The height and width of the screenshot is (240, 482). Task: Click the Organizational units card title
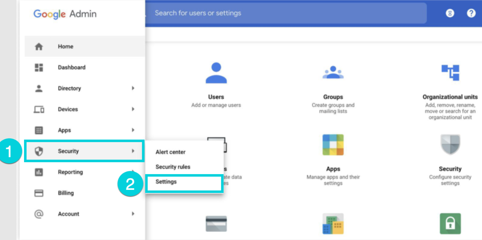(450, 97)
